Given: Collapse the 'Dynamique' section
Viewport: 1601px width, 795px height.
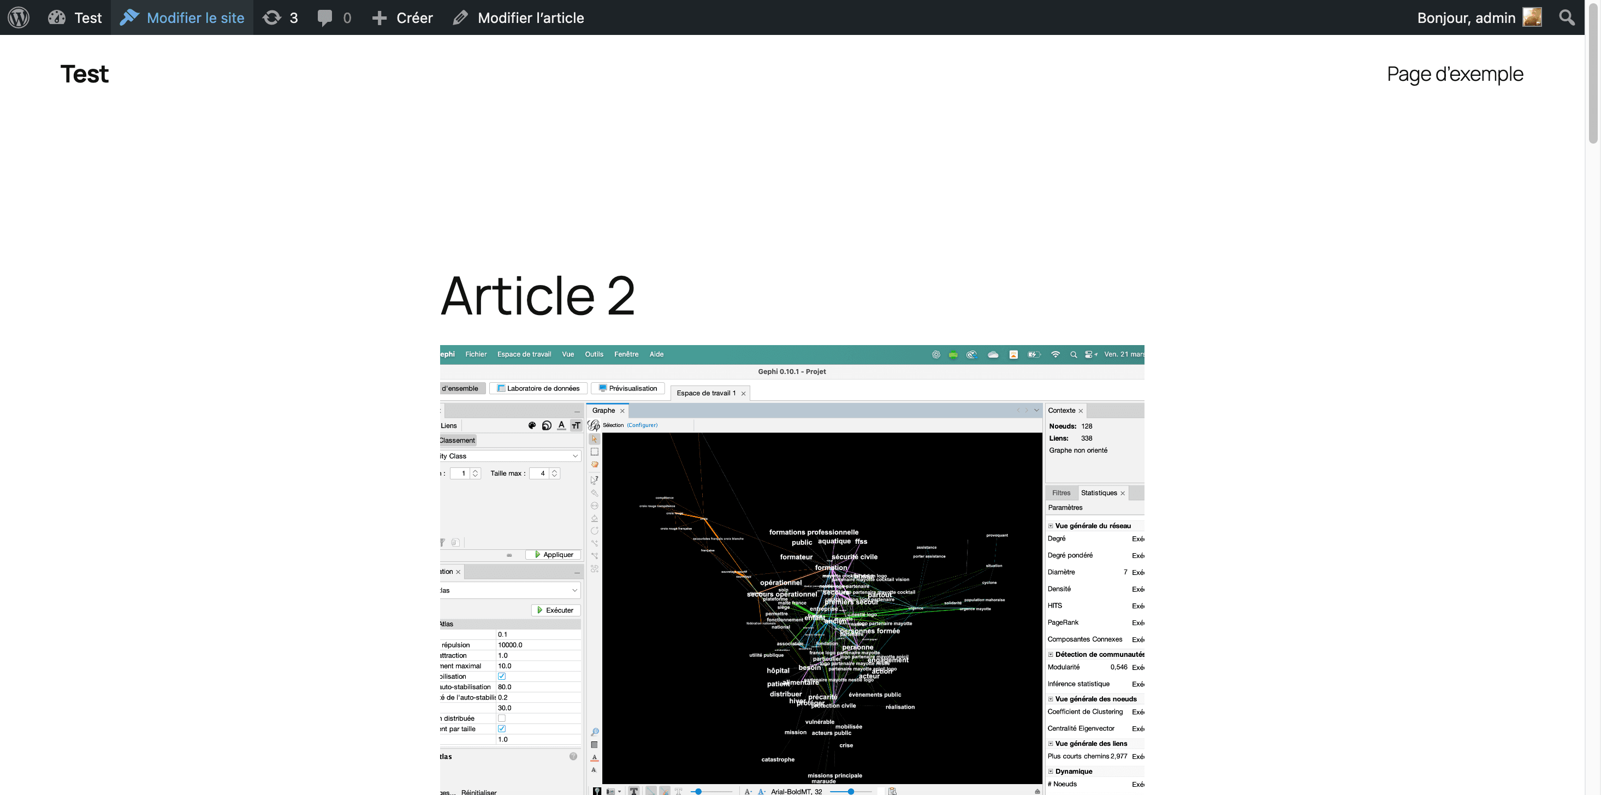Looking at the screenshot, I should coord(1051,772).
